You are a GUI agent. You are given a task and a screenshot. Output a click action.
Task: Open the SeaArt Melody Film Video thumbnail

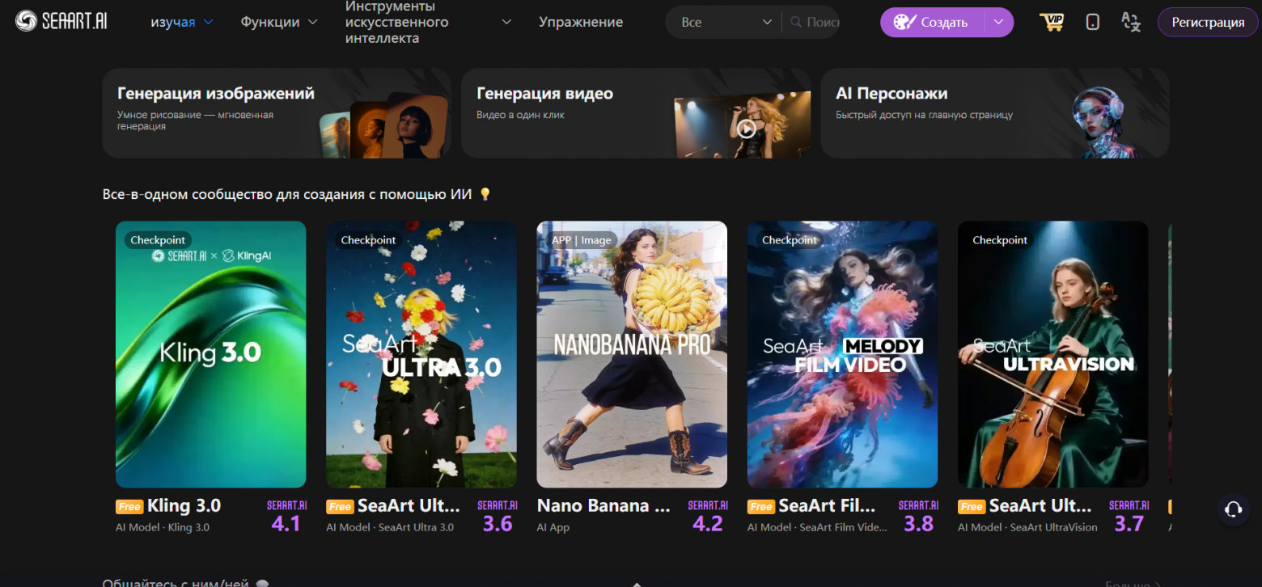(842, 354)
